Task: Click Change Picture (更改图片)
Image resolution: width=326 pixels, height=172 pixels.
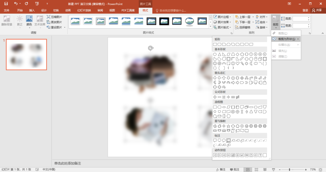Action: coord(54,22)
